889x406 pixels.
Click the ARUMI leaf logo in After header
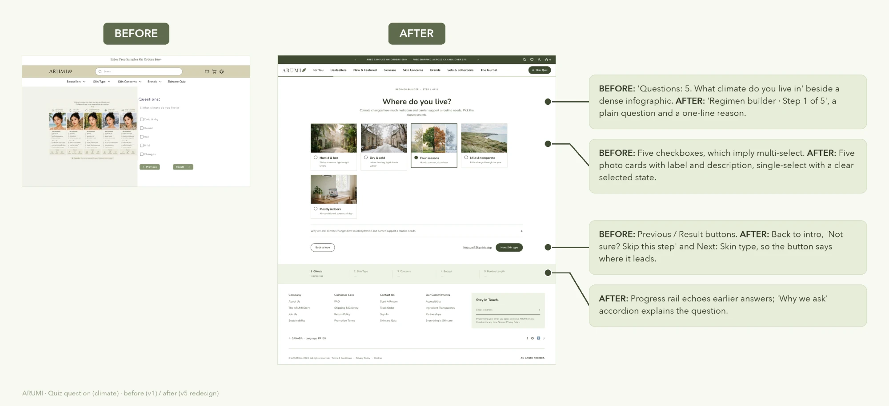tap(294, 70)
